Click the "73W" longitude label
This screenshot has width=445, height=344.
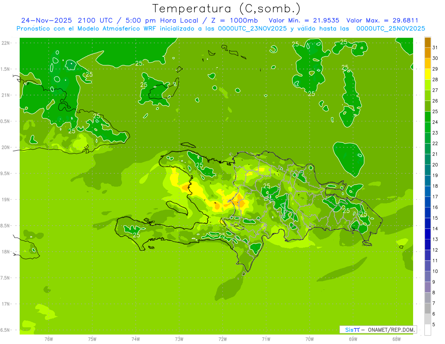(x=179, y=339)
